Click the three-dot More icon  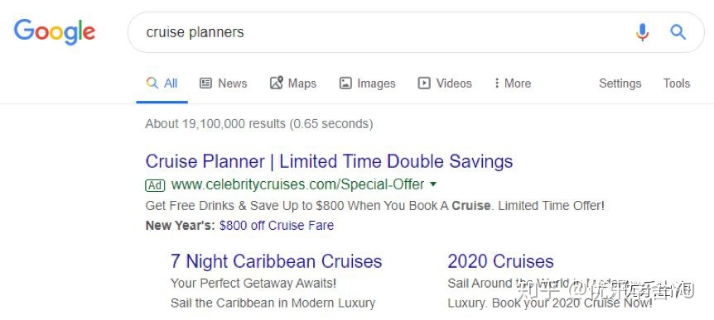click(497, 84)
